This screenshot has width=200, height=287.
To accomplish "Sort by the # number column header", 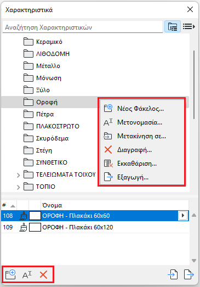I will point(9,205).
